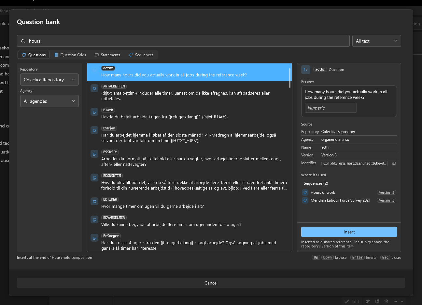Click the trash delete icon in background window

coord(386,301)
